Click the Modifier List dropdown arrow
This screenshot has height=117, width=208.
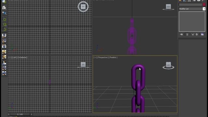point(204,9)
